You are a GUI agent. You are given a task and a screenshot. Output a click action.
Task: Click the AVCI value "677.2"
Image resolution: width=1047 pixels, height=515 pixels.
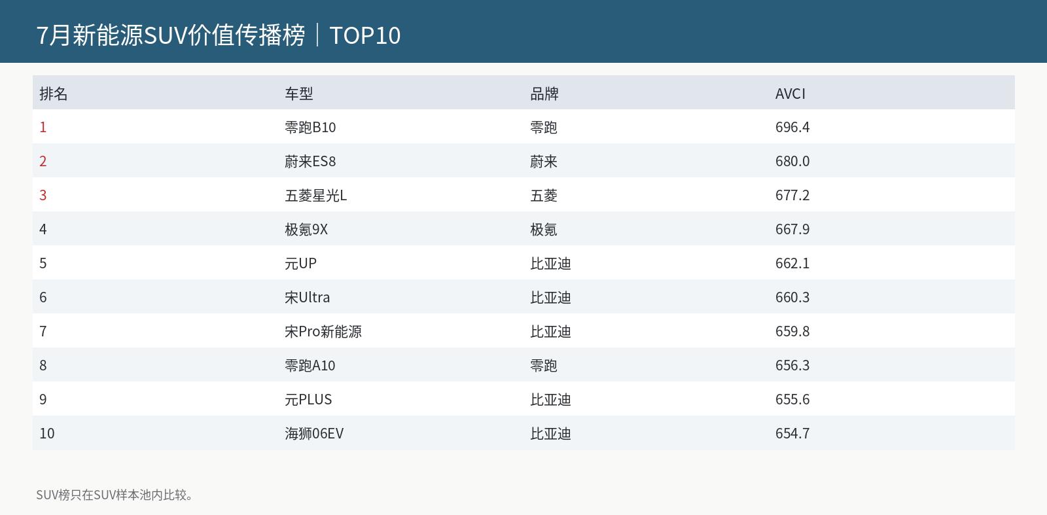pos(792,195)
